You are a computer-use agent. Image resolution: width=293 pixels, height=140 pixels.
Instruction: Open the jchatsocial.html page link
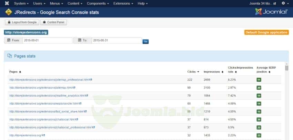tap(42, 119)
